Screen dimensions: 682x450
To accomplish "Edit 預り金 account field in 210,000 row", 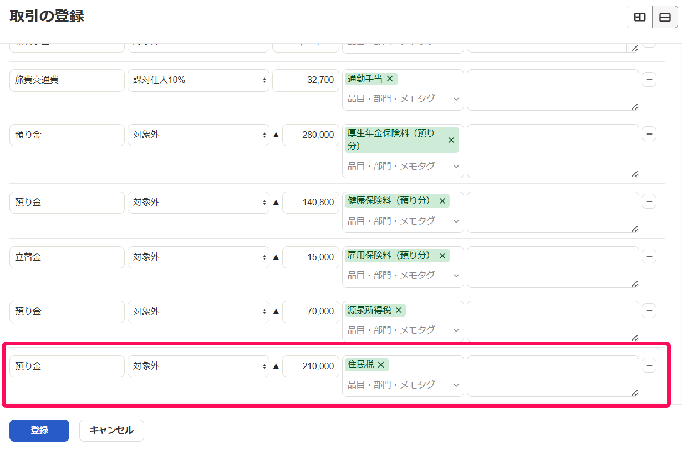I will tap(67, 366).
